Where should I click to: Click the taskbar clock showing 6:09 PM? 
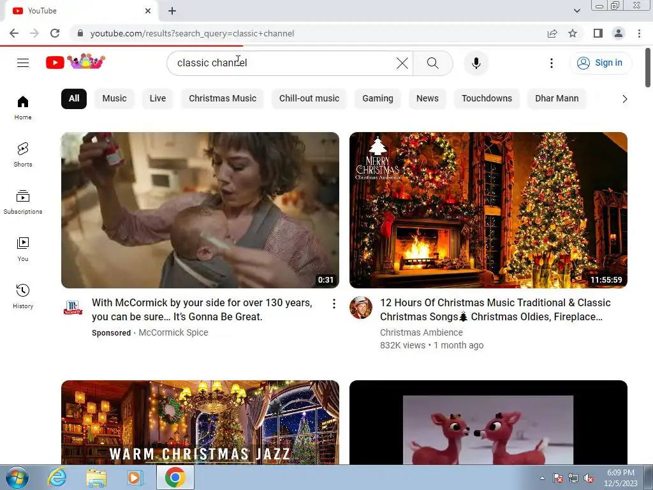pyautogui.click(x=620, y=478)
